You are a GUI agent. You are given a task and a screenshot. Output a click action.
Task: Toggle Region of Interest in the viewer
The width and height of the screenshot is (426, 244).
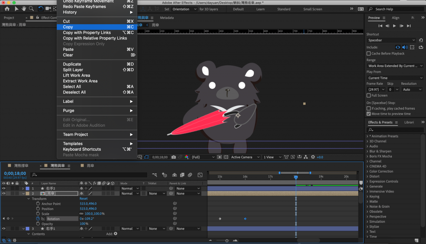220,157
